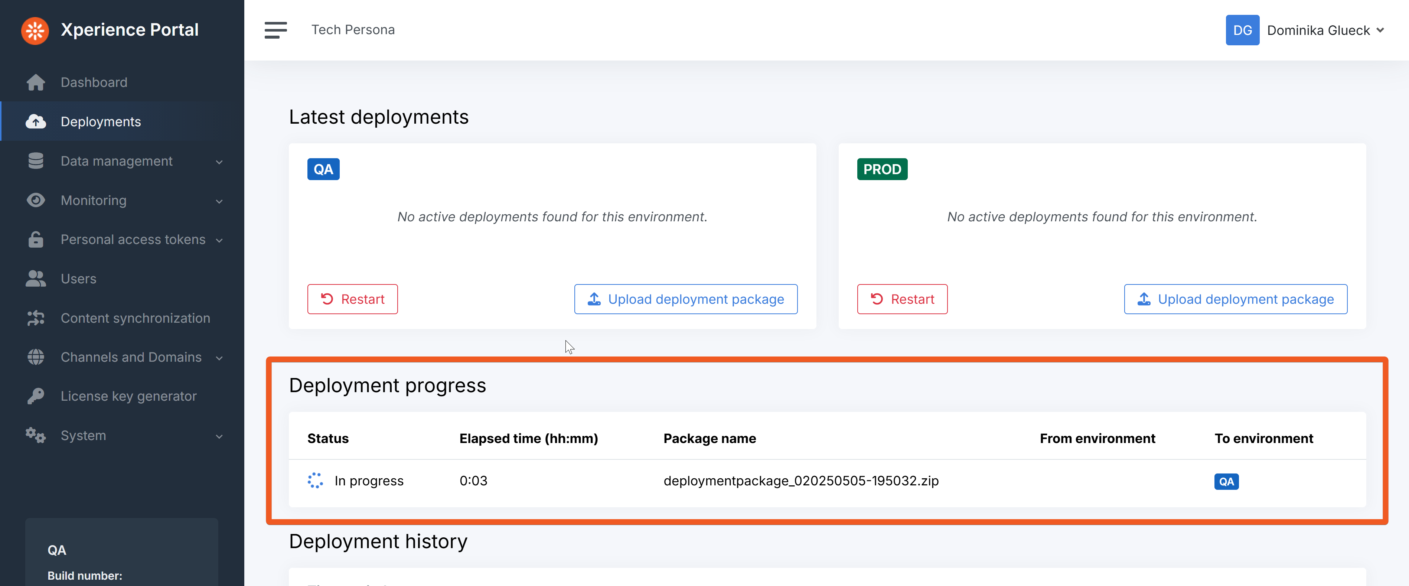Image resolution: width=1409 pixels, height=586 pixels.
Task: Click the Users people icon
Action: coord(36,279)
